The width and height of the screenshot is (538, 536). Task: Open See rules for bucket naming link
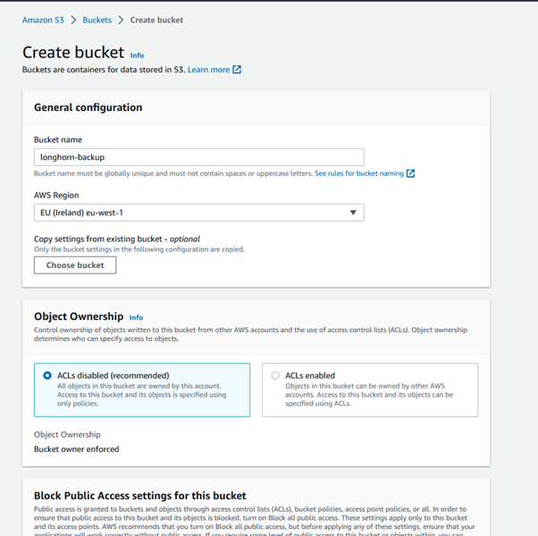[x=359, y=173]
